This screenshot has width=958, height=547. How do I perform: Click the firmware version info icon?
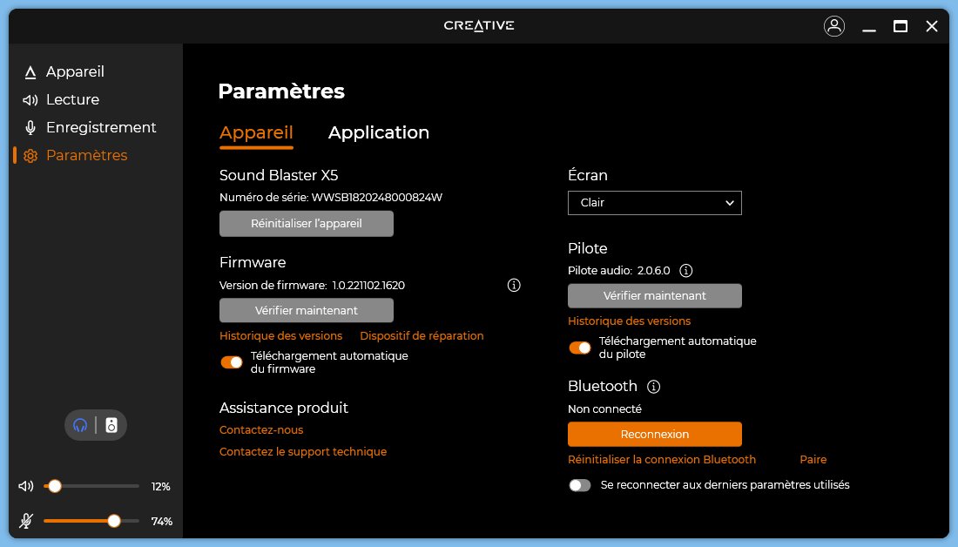(514, 285)
